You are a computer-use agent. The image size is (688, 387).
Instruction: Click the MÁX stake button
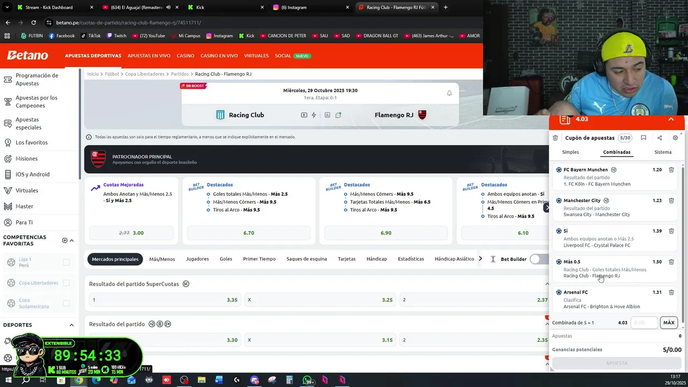669,322
